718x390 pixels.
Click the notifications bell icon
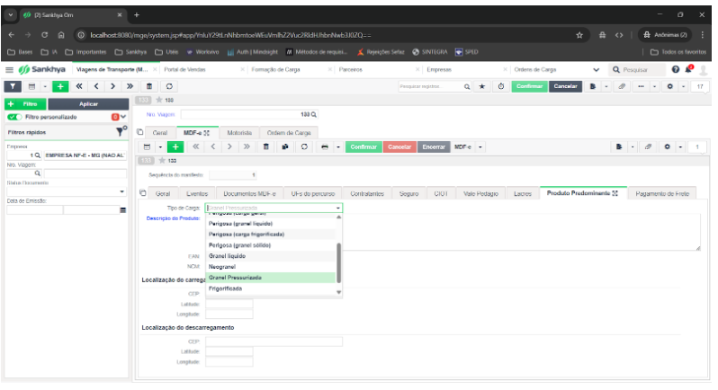[x=688, y=69]
